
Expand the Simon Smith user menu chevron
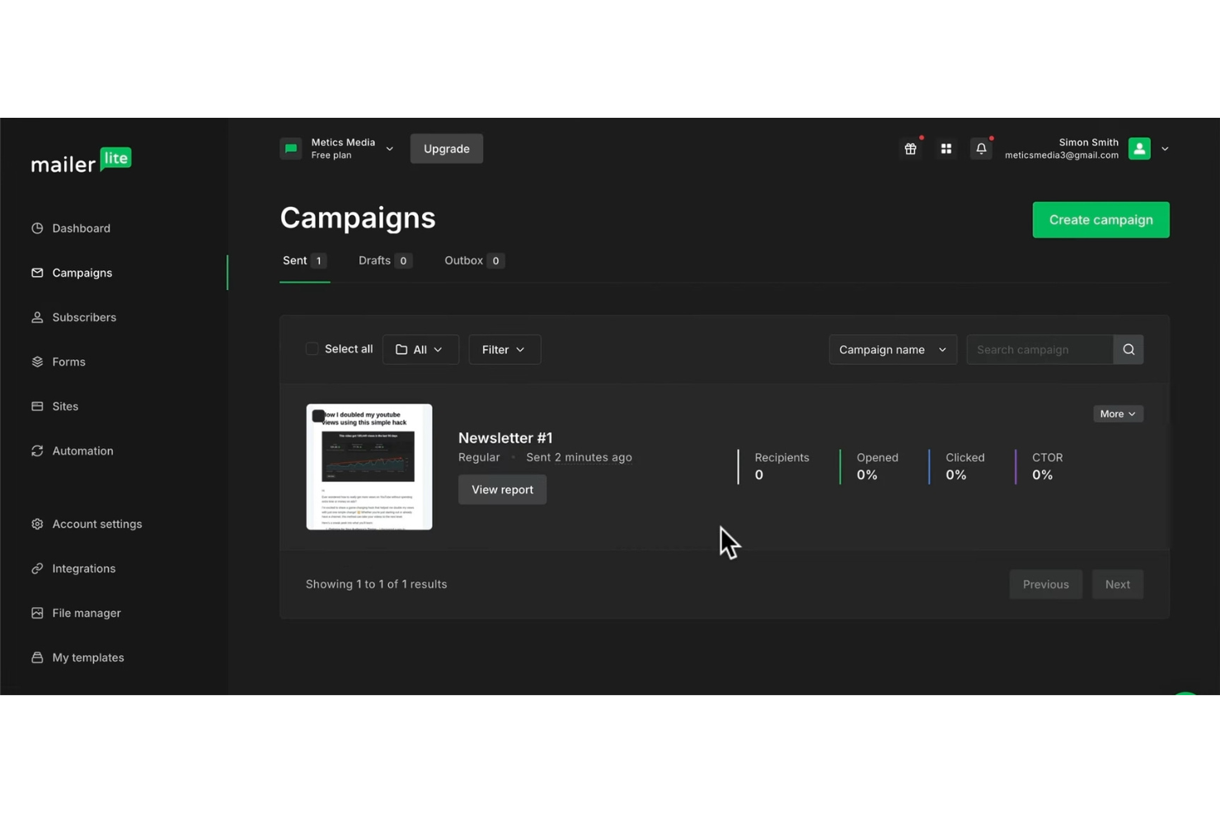point(1165,149)
